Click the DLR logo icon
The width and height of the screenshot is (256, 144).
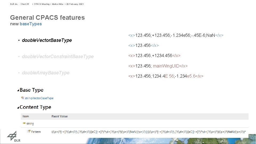click(14, 136)
